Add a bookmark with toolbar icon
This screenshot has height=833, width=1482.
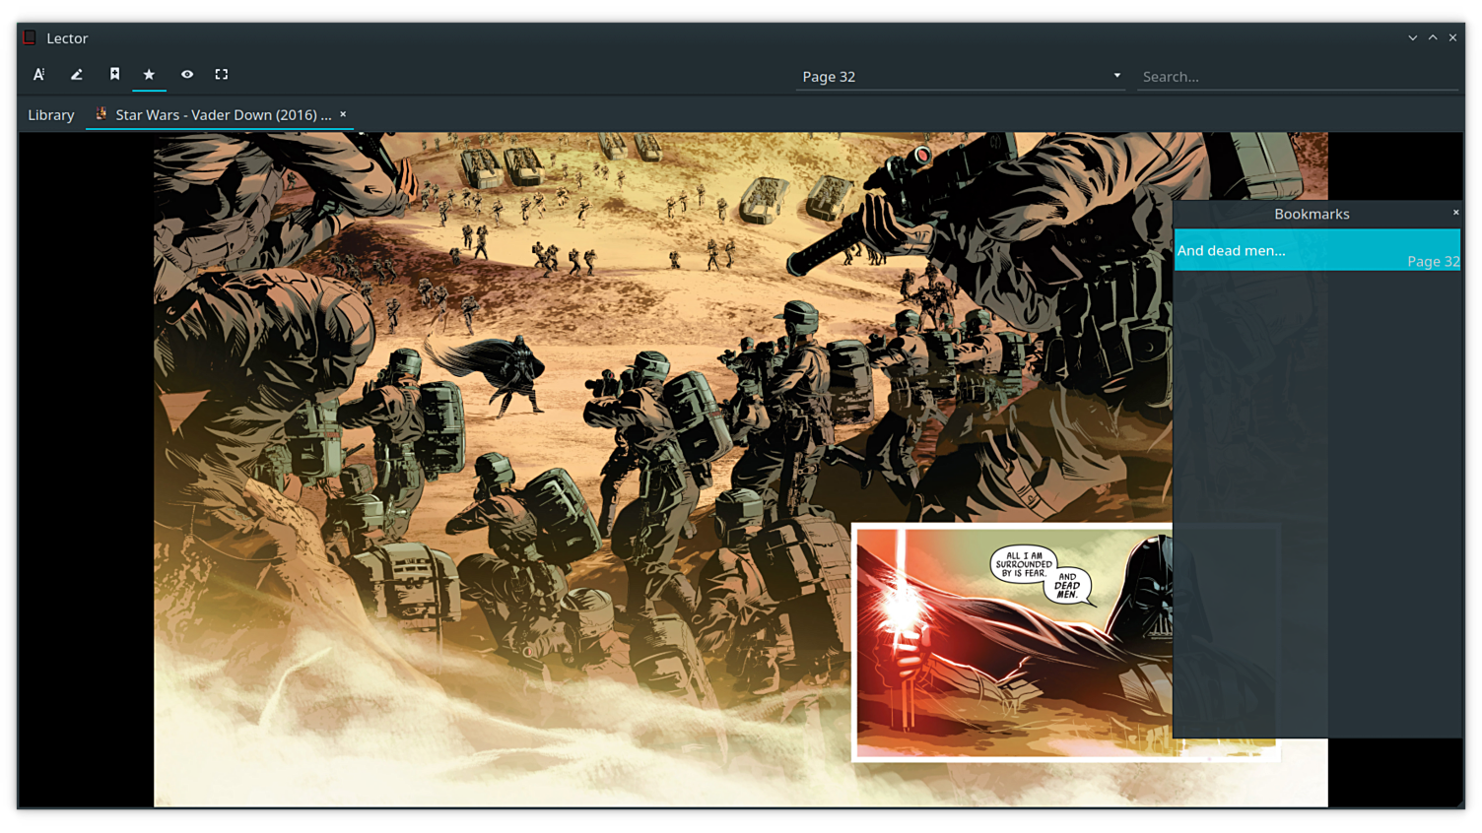[x=114, y=75]
